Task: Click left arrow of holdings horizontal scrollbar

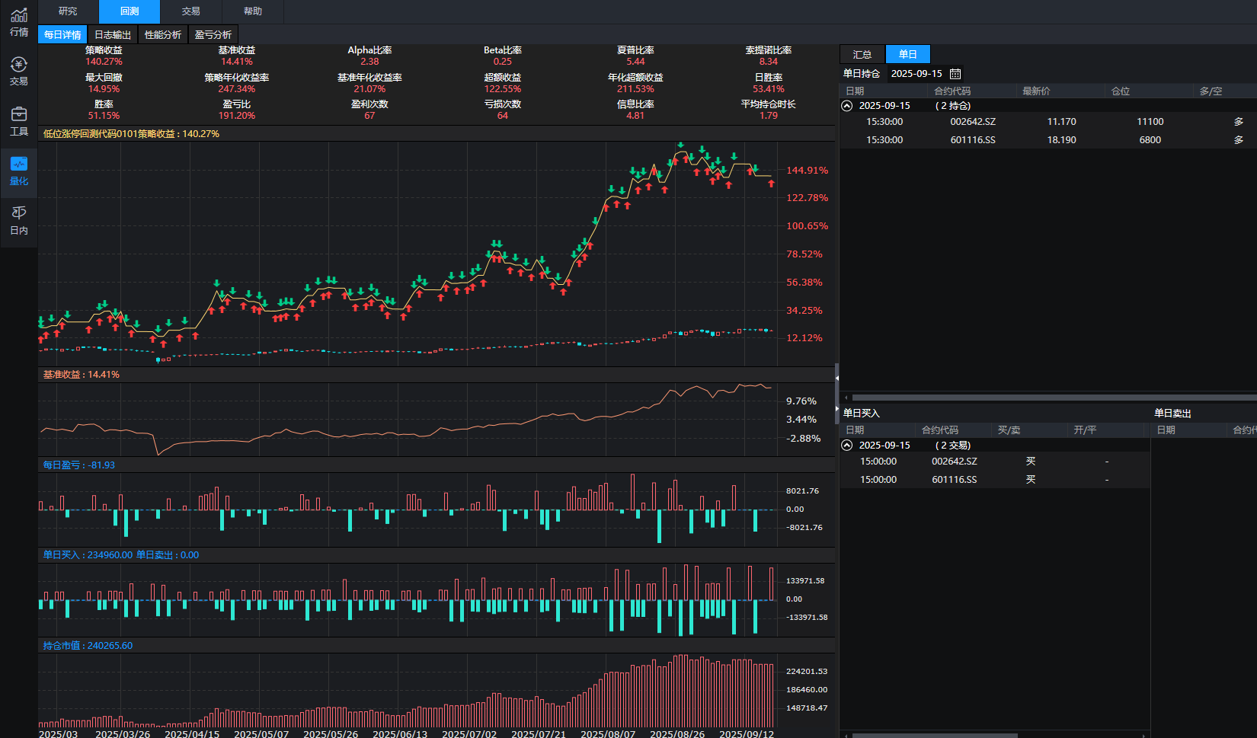Action: [x=846, y=398]
